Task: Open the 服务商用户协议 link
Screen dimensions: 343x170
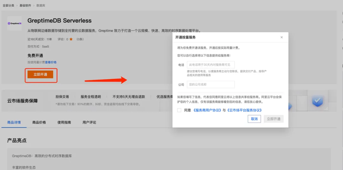Action: 207,110
